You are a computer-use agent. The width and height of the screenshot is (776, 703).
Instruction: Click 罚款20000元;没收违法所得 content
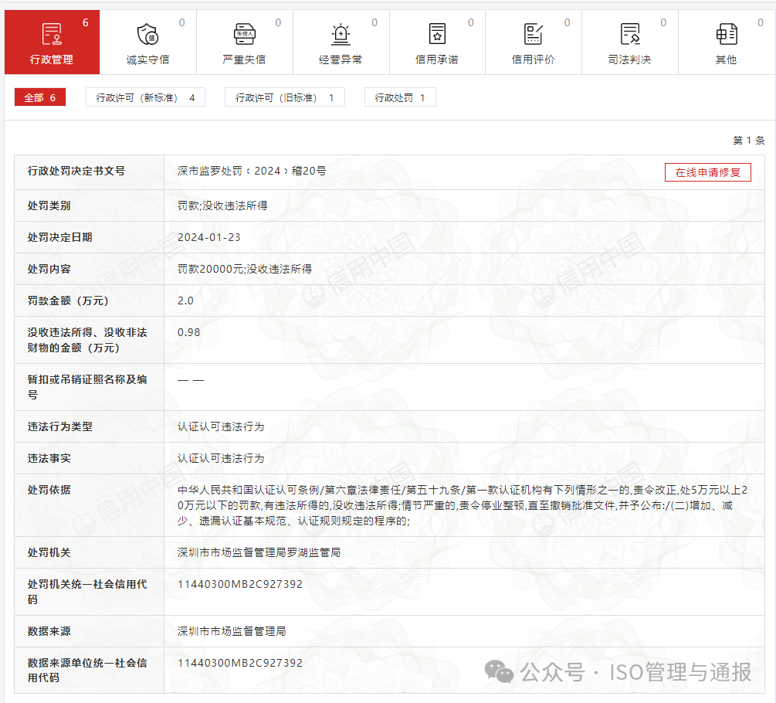click(245, 269)
